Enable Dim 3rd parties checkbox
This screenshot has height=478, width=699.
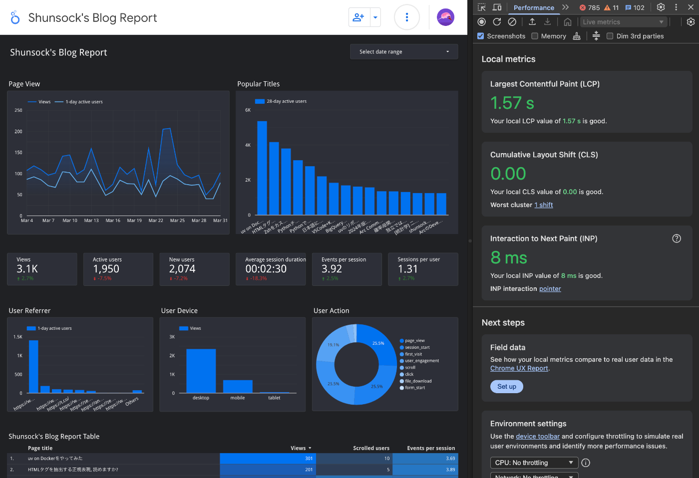(610, 36)
